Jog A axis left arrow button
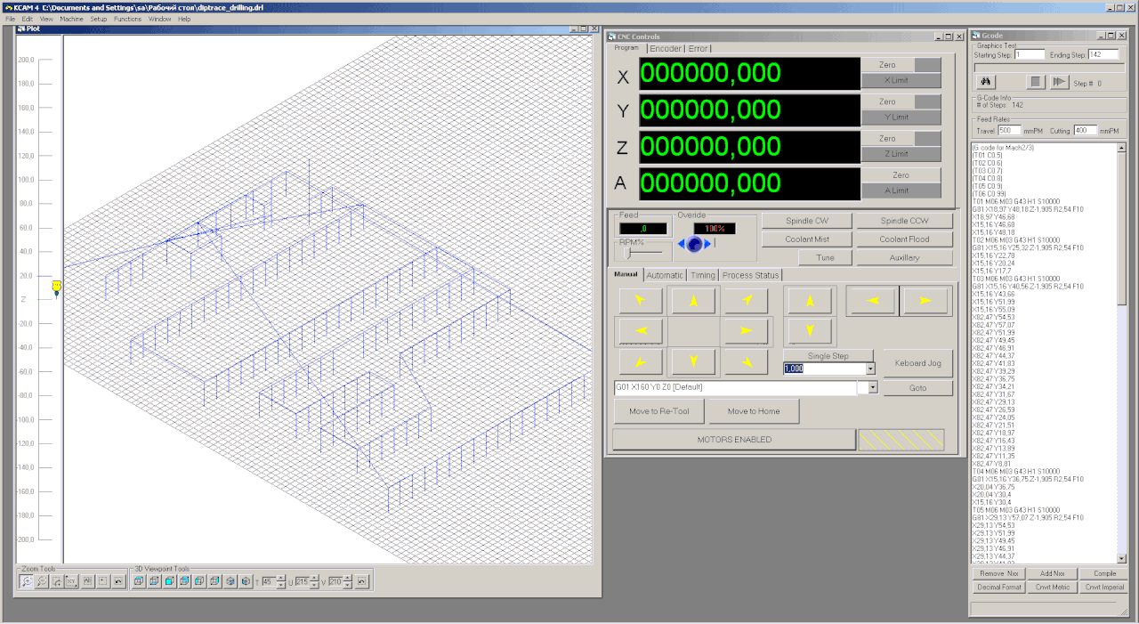This screenshot has height=624, width=1139. [x=872, y=301]
